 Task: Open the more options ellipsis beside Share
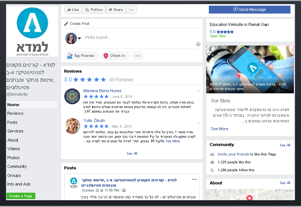coord(131,10)
